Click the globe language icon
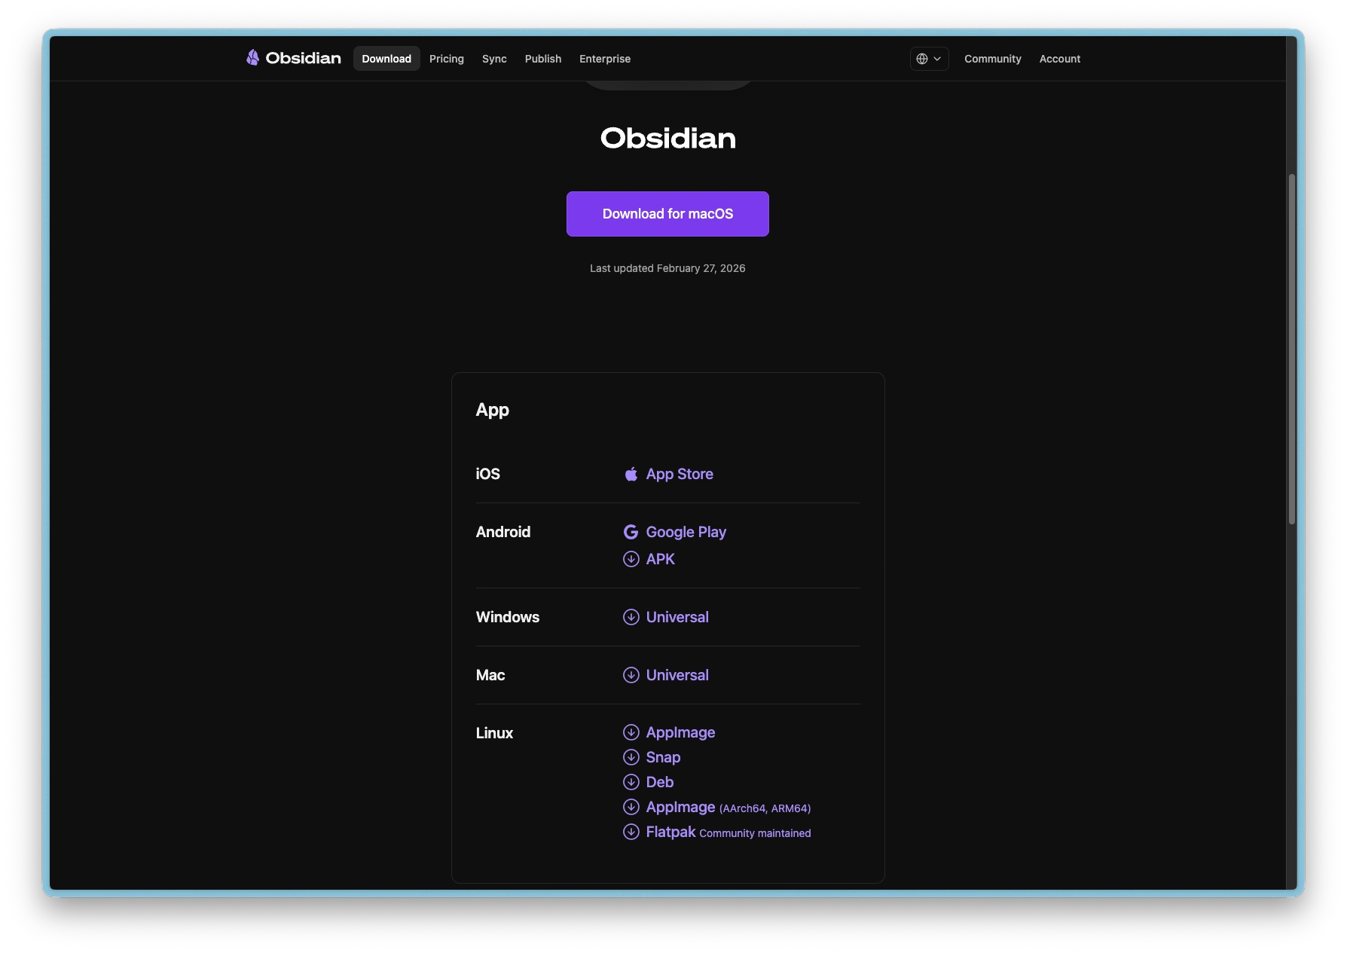The image size is (1347, 953). (x=921, y=58)
